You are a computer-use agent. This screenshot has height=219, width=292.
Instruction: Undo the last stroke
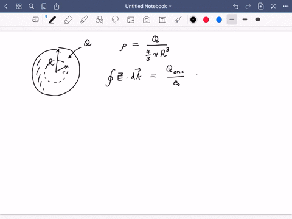[235, 7]
